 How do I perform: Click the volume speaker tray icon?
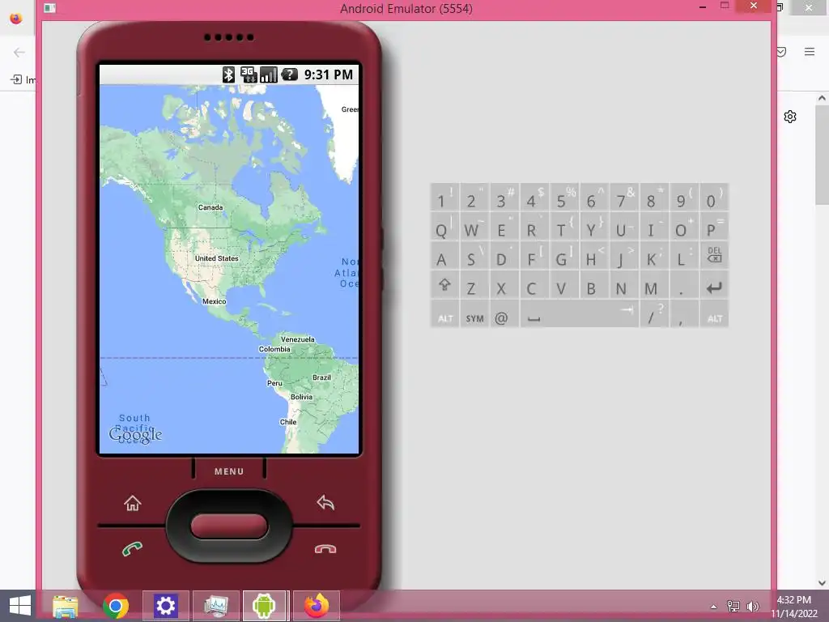(x=752, y=606)
